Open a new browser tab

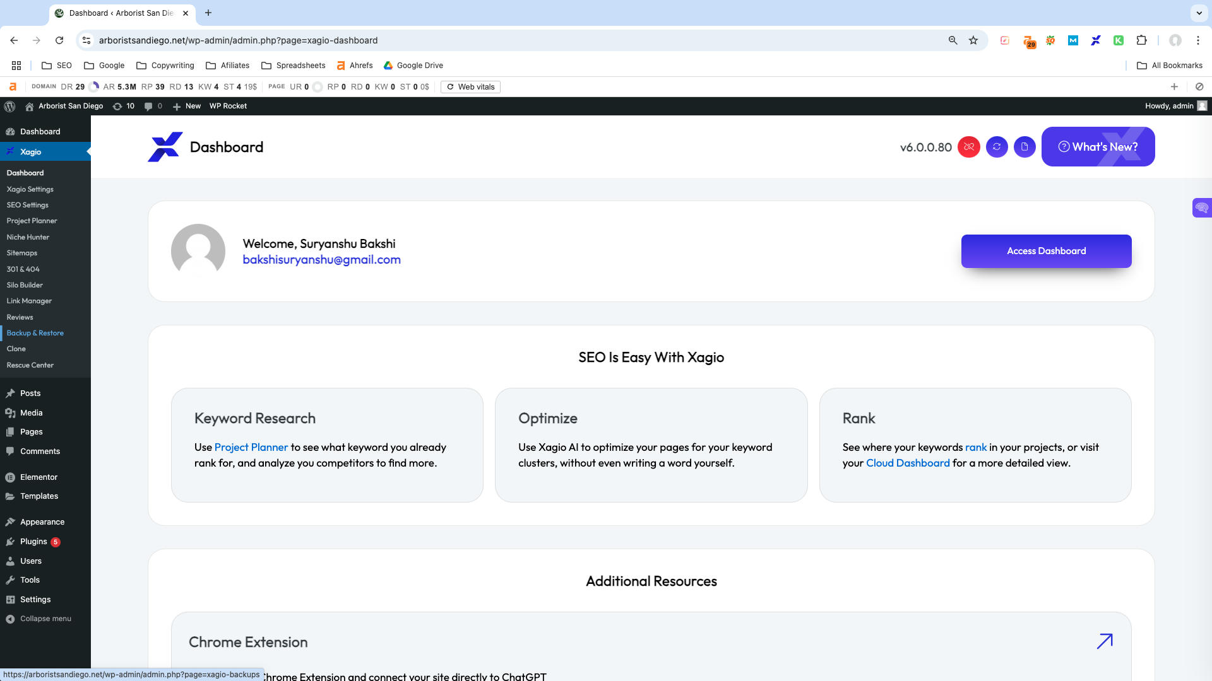coord(208,13)
